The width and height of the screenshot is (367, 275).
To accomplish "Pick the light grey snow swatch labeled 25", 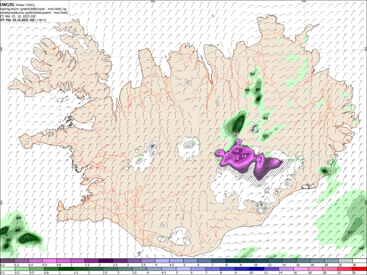I will pyautogui.click(x=345, y=261).
